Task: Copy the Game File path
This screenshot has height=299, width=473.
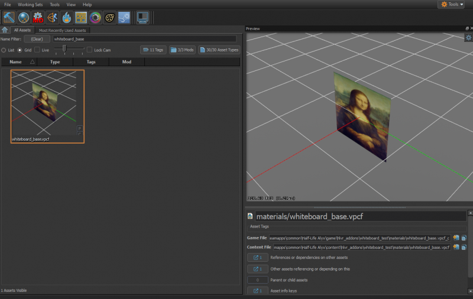Action: (x=464, y=238)
